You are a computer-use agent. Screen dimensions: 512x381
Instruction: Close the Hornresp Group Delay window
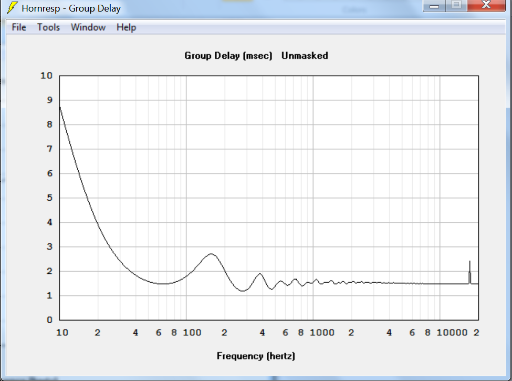[x=486, y=5]
